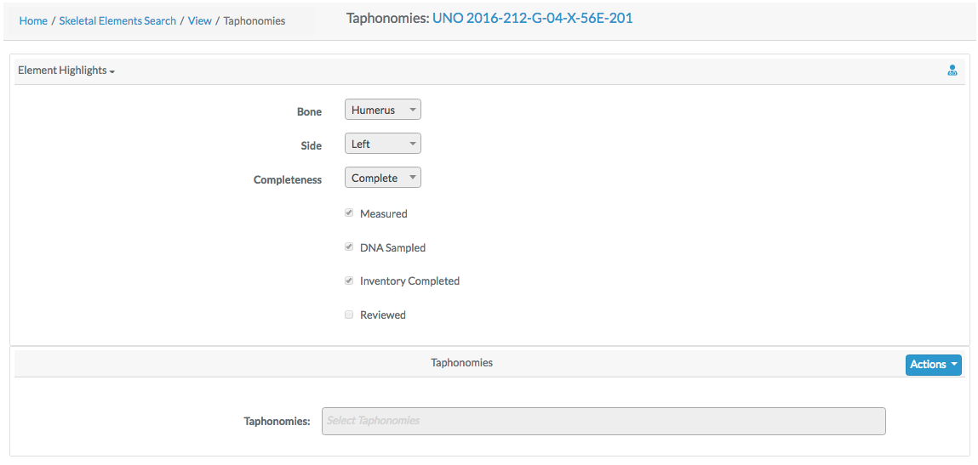Open UNO 2016-212-G-04-X-56E-201 specimen link
978x465 pixels.
(533, 18)
